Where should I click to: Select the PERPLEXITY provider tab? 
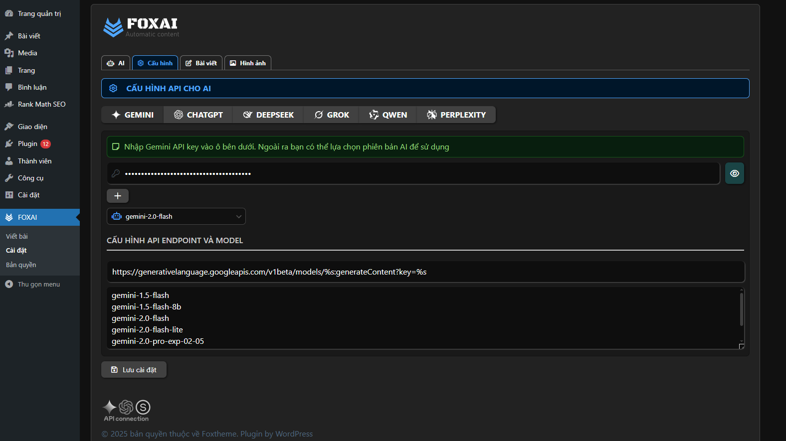coord(456,115)
